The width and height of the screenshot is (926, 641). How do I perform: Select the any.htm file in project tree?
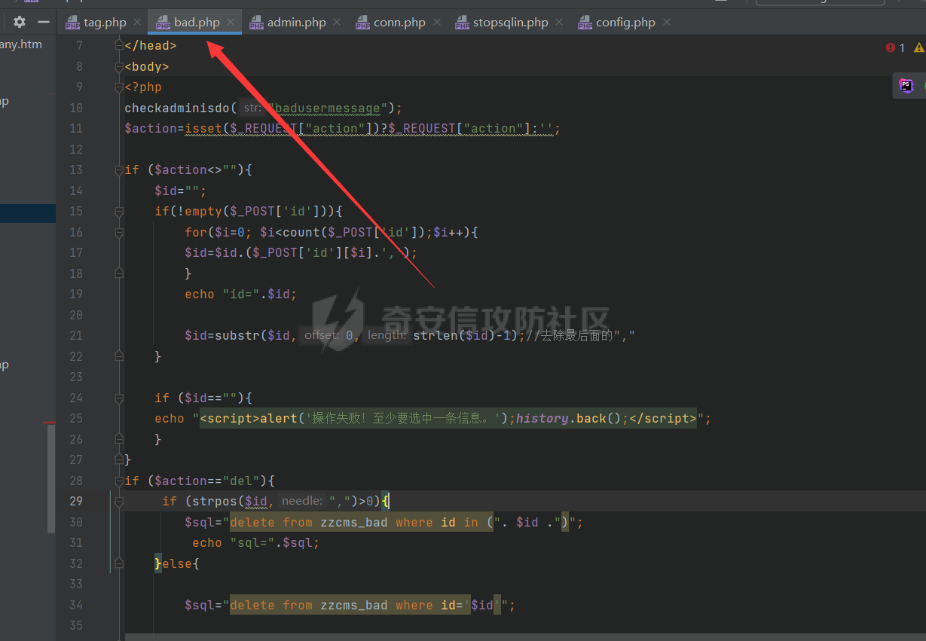tap(21, 44)
